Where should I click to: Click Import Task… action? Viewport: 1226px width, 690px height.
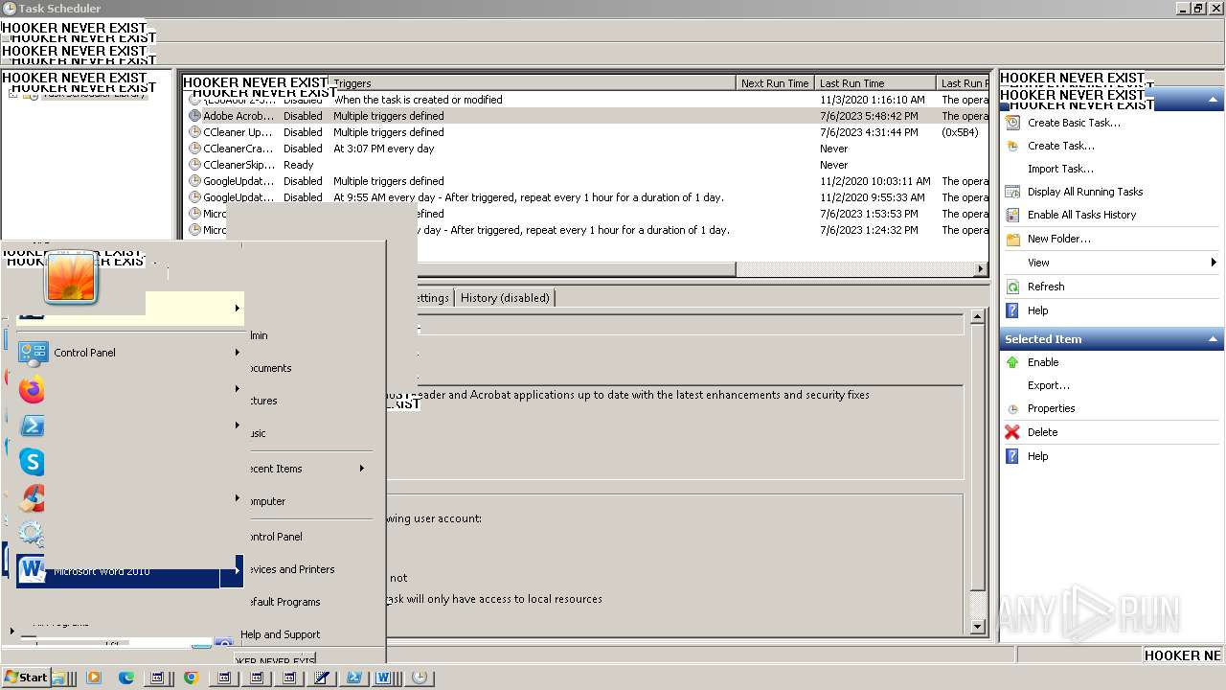(x=1060, y=169)
